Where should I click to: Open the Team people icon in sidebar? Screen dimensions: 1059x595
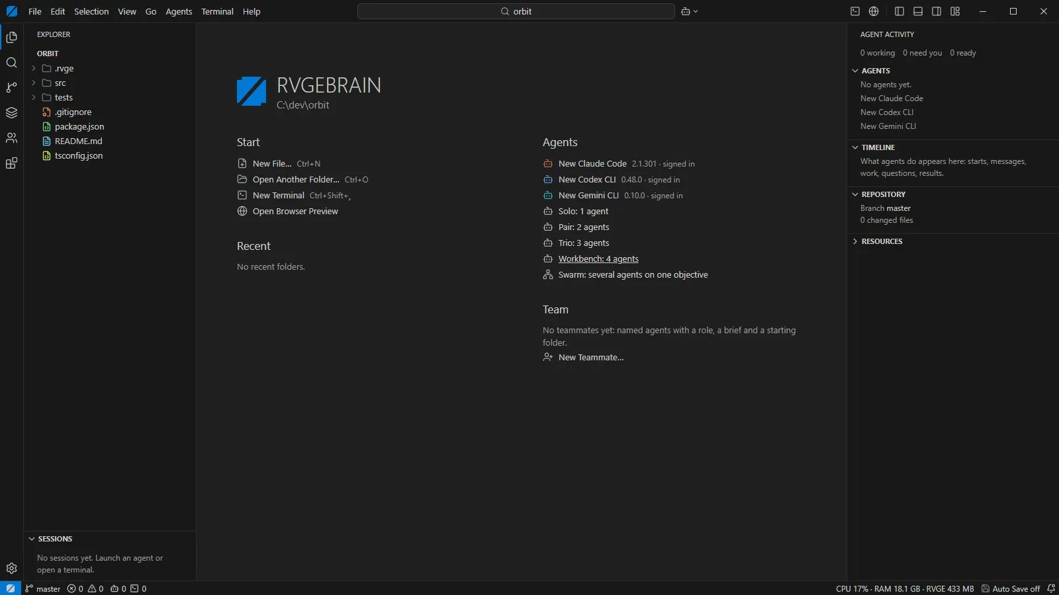[x=11, y=138]
